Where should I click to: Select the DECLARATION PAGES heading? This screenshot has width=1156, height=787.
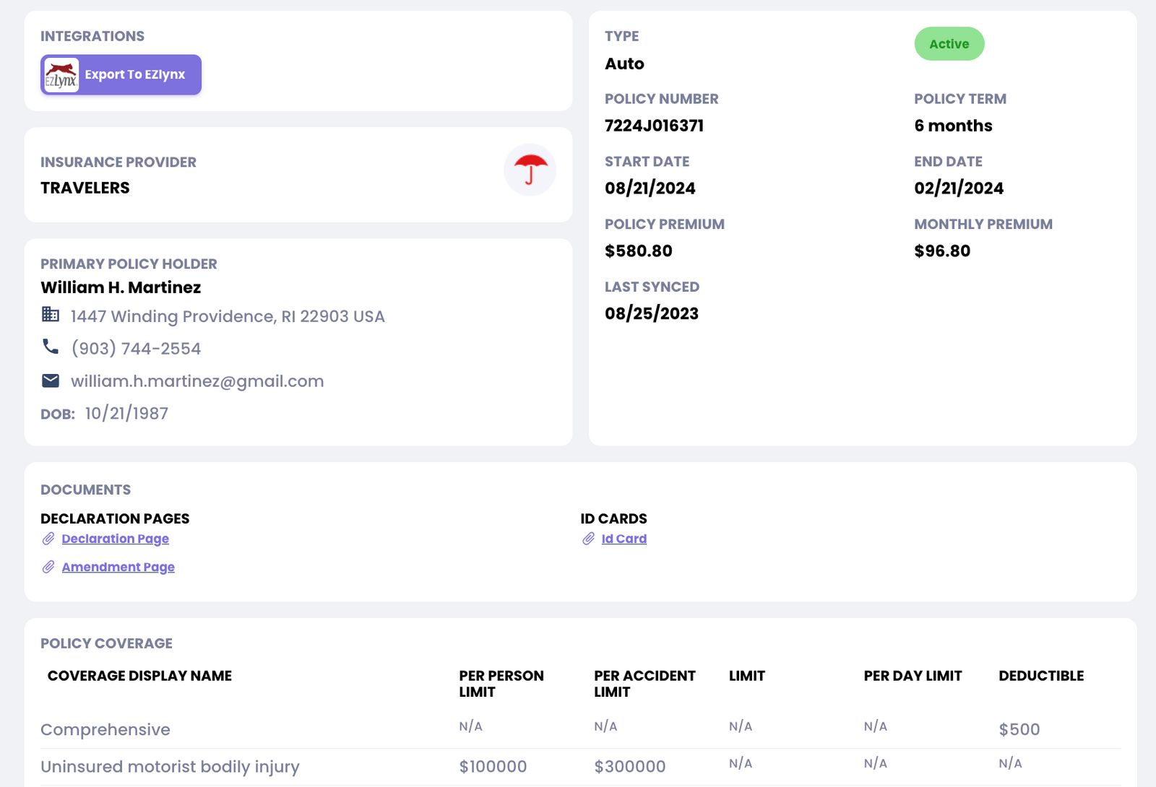point(115,518)
